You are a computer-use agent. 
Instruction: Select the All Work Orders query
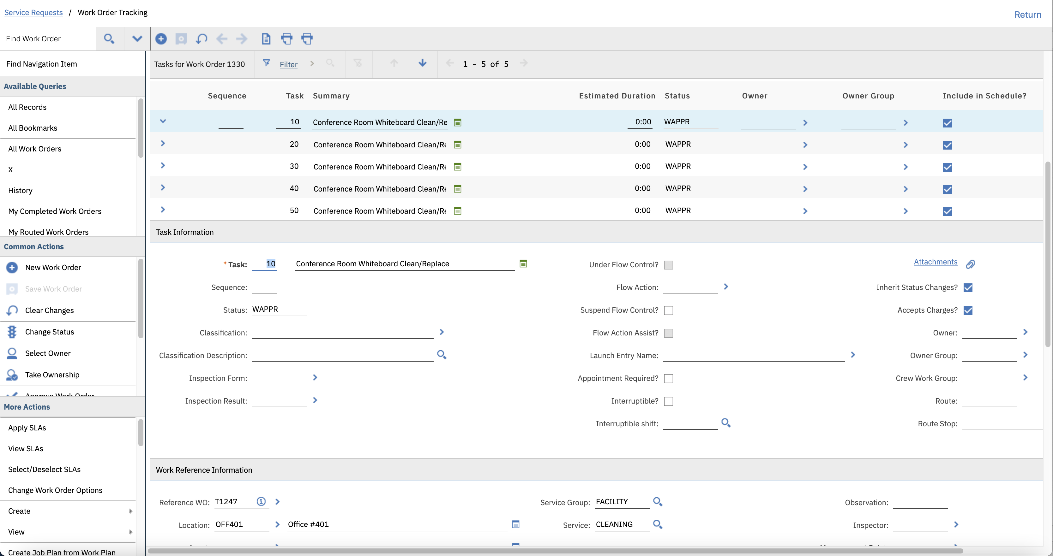[x=35, y=149]
